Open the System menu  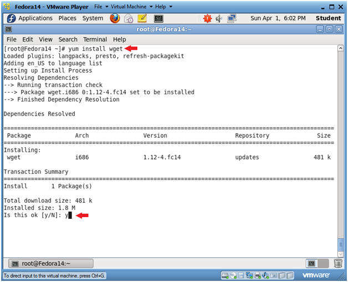point(93,18)
